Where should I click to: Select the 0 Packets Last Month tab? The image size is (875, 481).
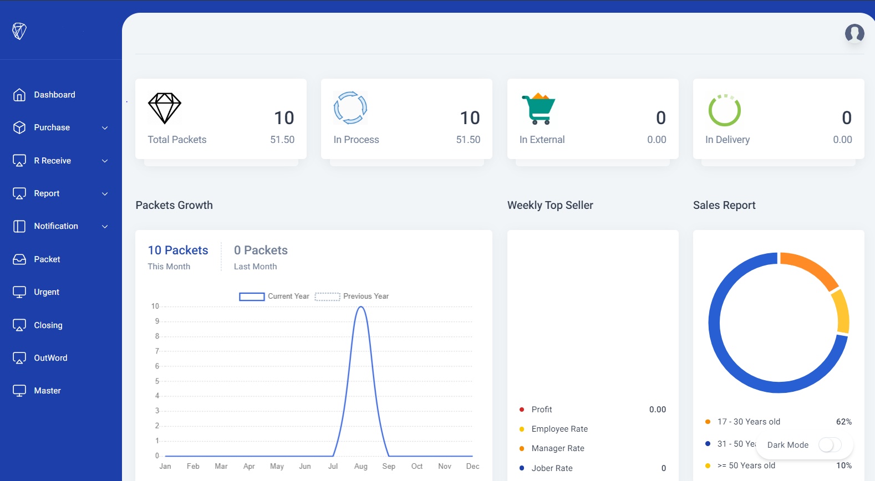tap(261, 257)
